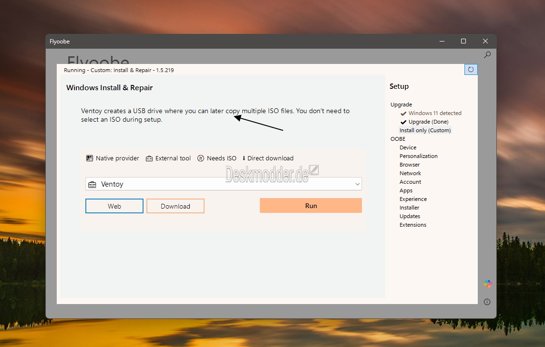This screenshot has height=347, width=545.
Task: Click the Running - Custom status text
Action: coord(119,70)
